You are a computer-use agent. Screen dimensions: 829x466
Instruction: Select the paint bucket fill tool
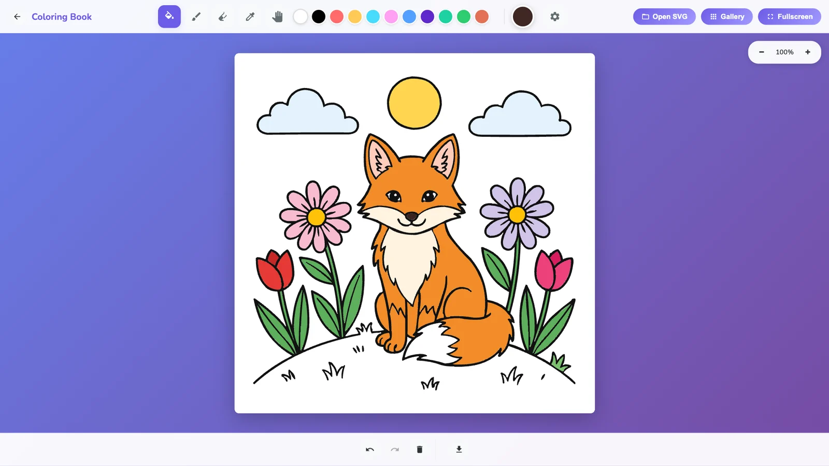pos(169,17)
